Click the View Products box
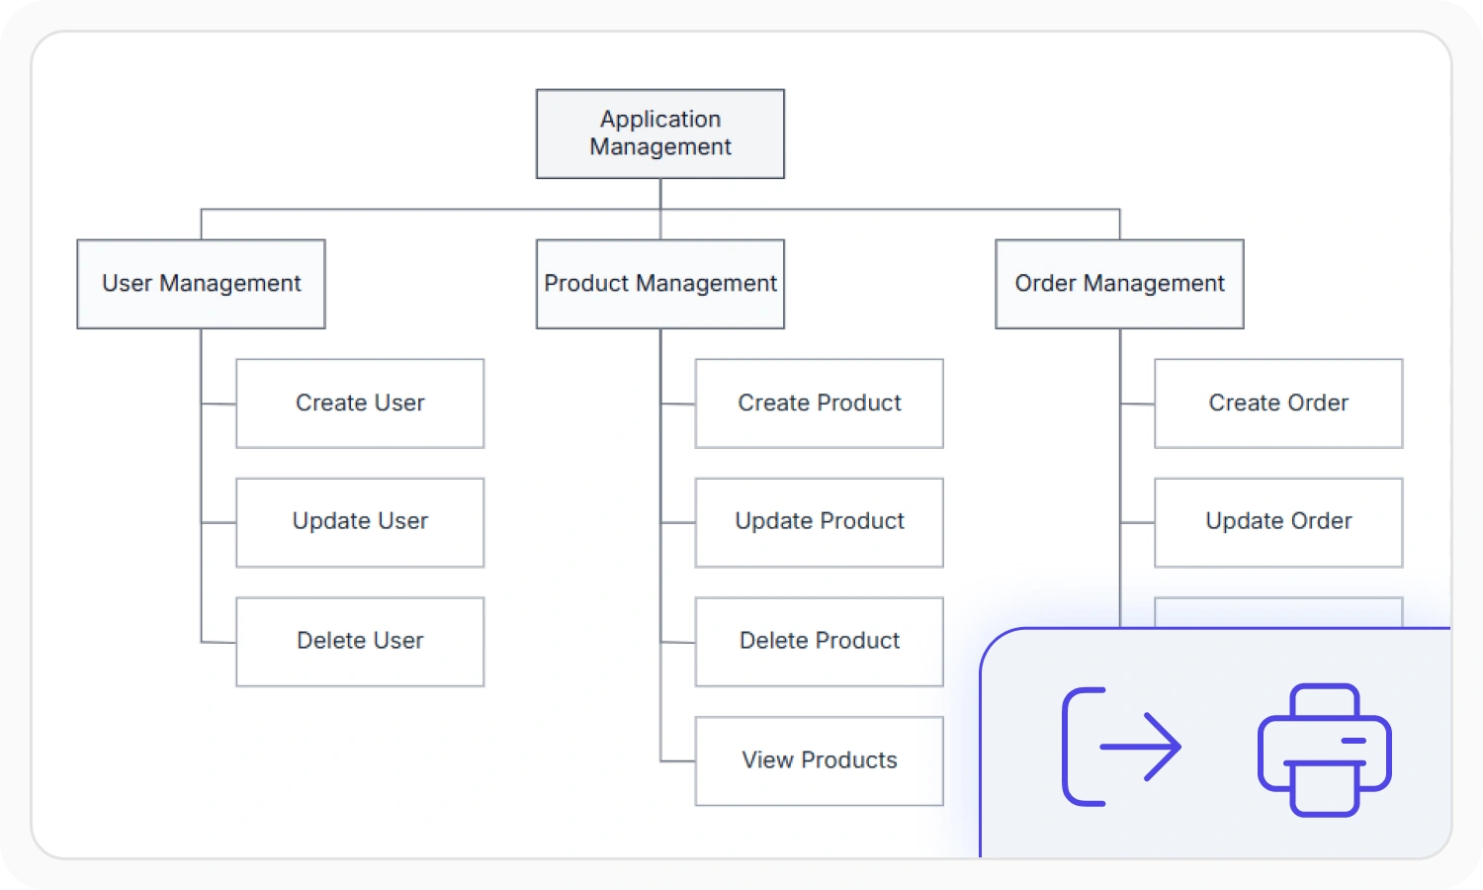The width and height of the screenshot is (1483, 890). click(820, 761)
